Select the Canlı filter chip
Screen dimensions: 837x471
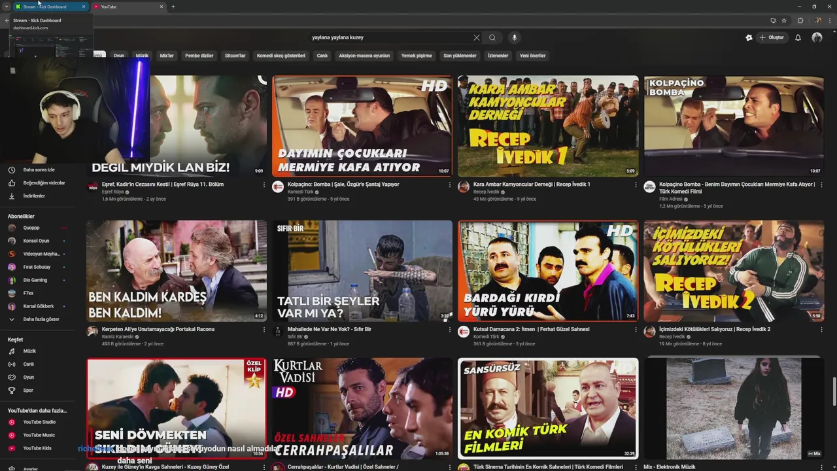[322, 56]
